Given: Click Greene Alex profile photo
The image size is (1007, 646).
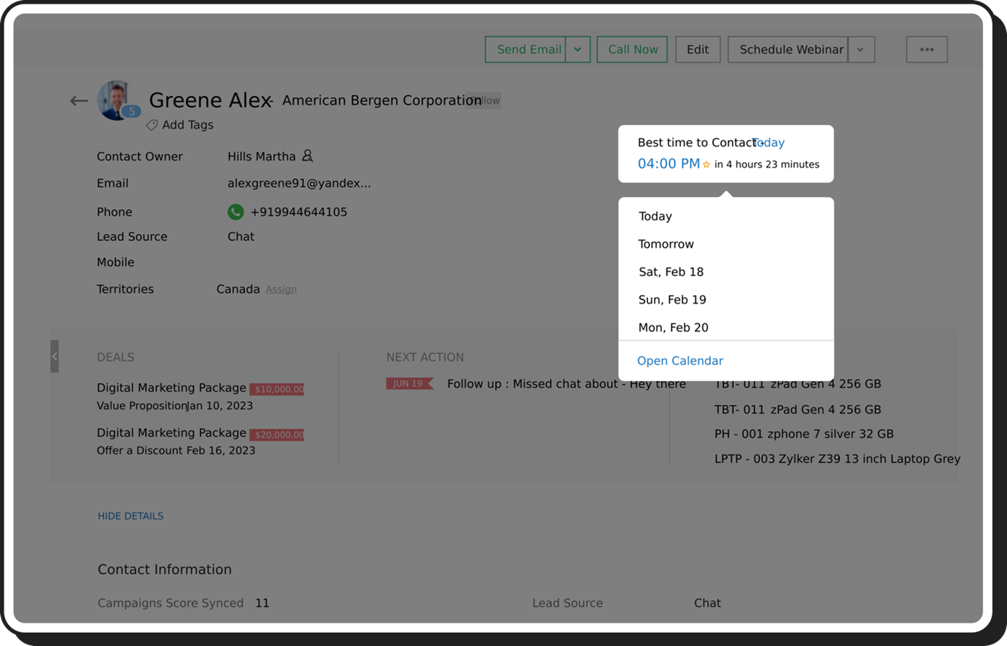Looking at the screenshot, I should click(116, 99).
